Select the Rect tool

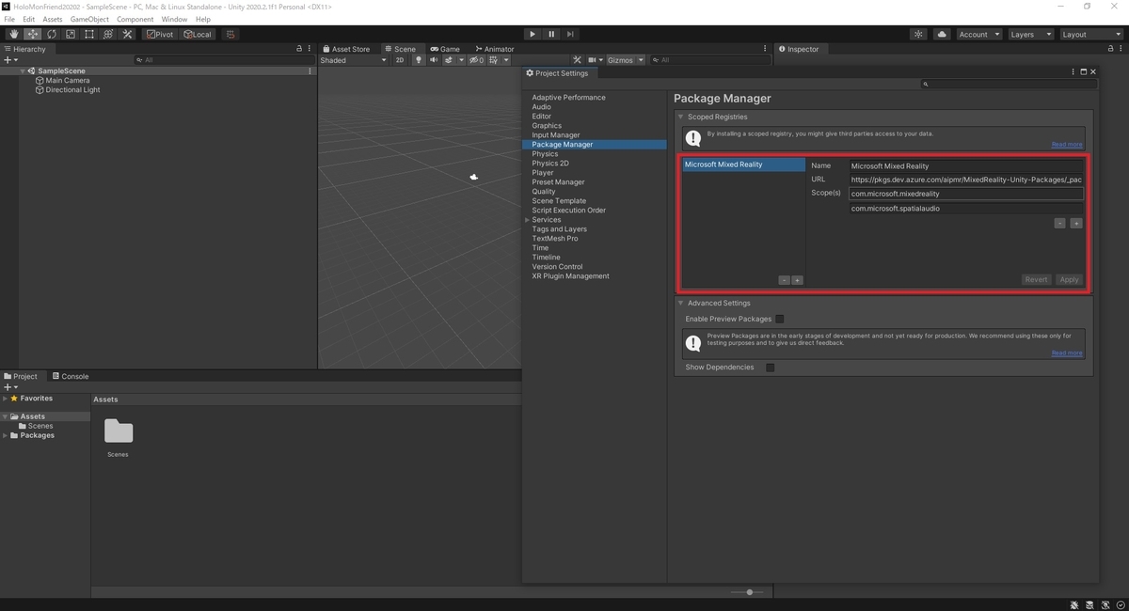pyautogui.click(x=89, y=34)
